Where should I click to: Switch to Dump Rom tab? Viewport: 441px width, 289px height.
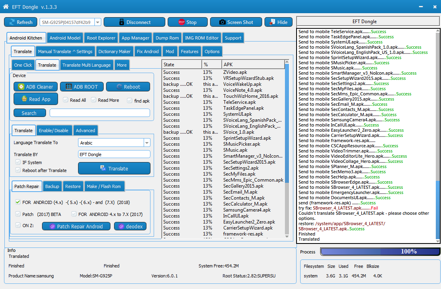point(167,38)
